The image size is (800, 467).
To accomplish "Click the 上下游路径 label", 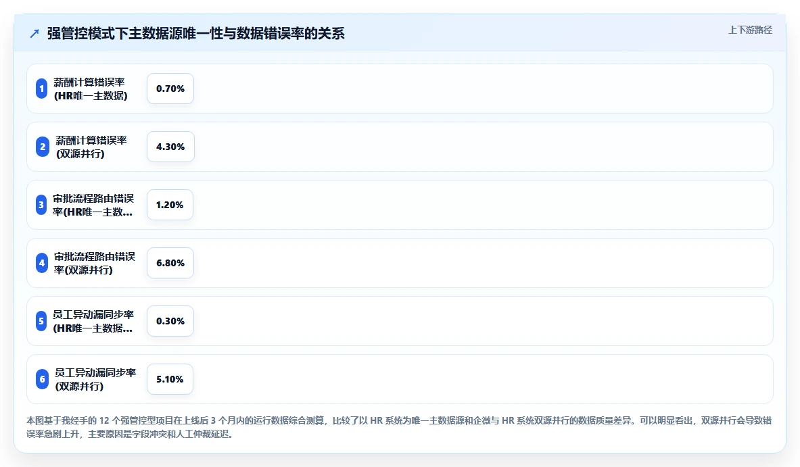I will click(750, 30).
